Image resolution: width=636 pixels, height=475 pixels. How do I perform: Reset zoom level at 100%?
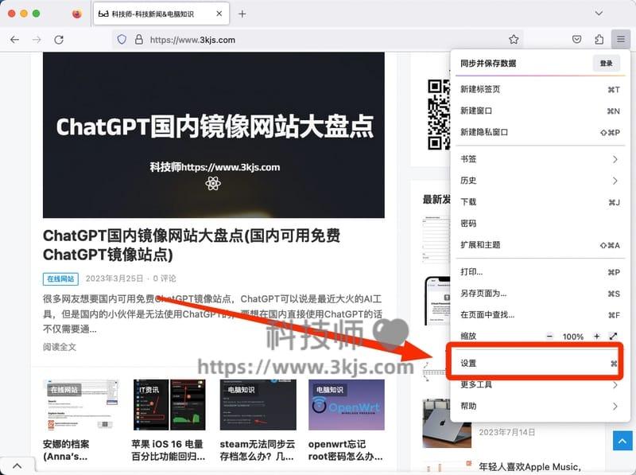click(x=572, y=337)
